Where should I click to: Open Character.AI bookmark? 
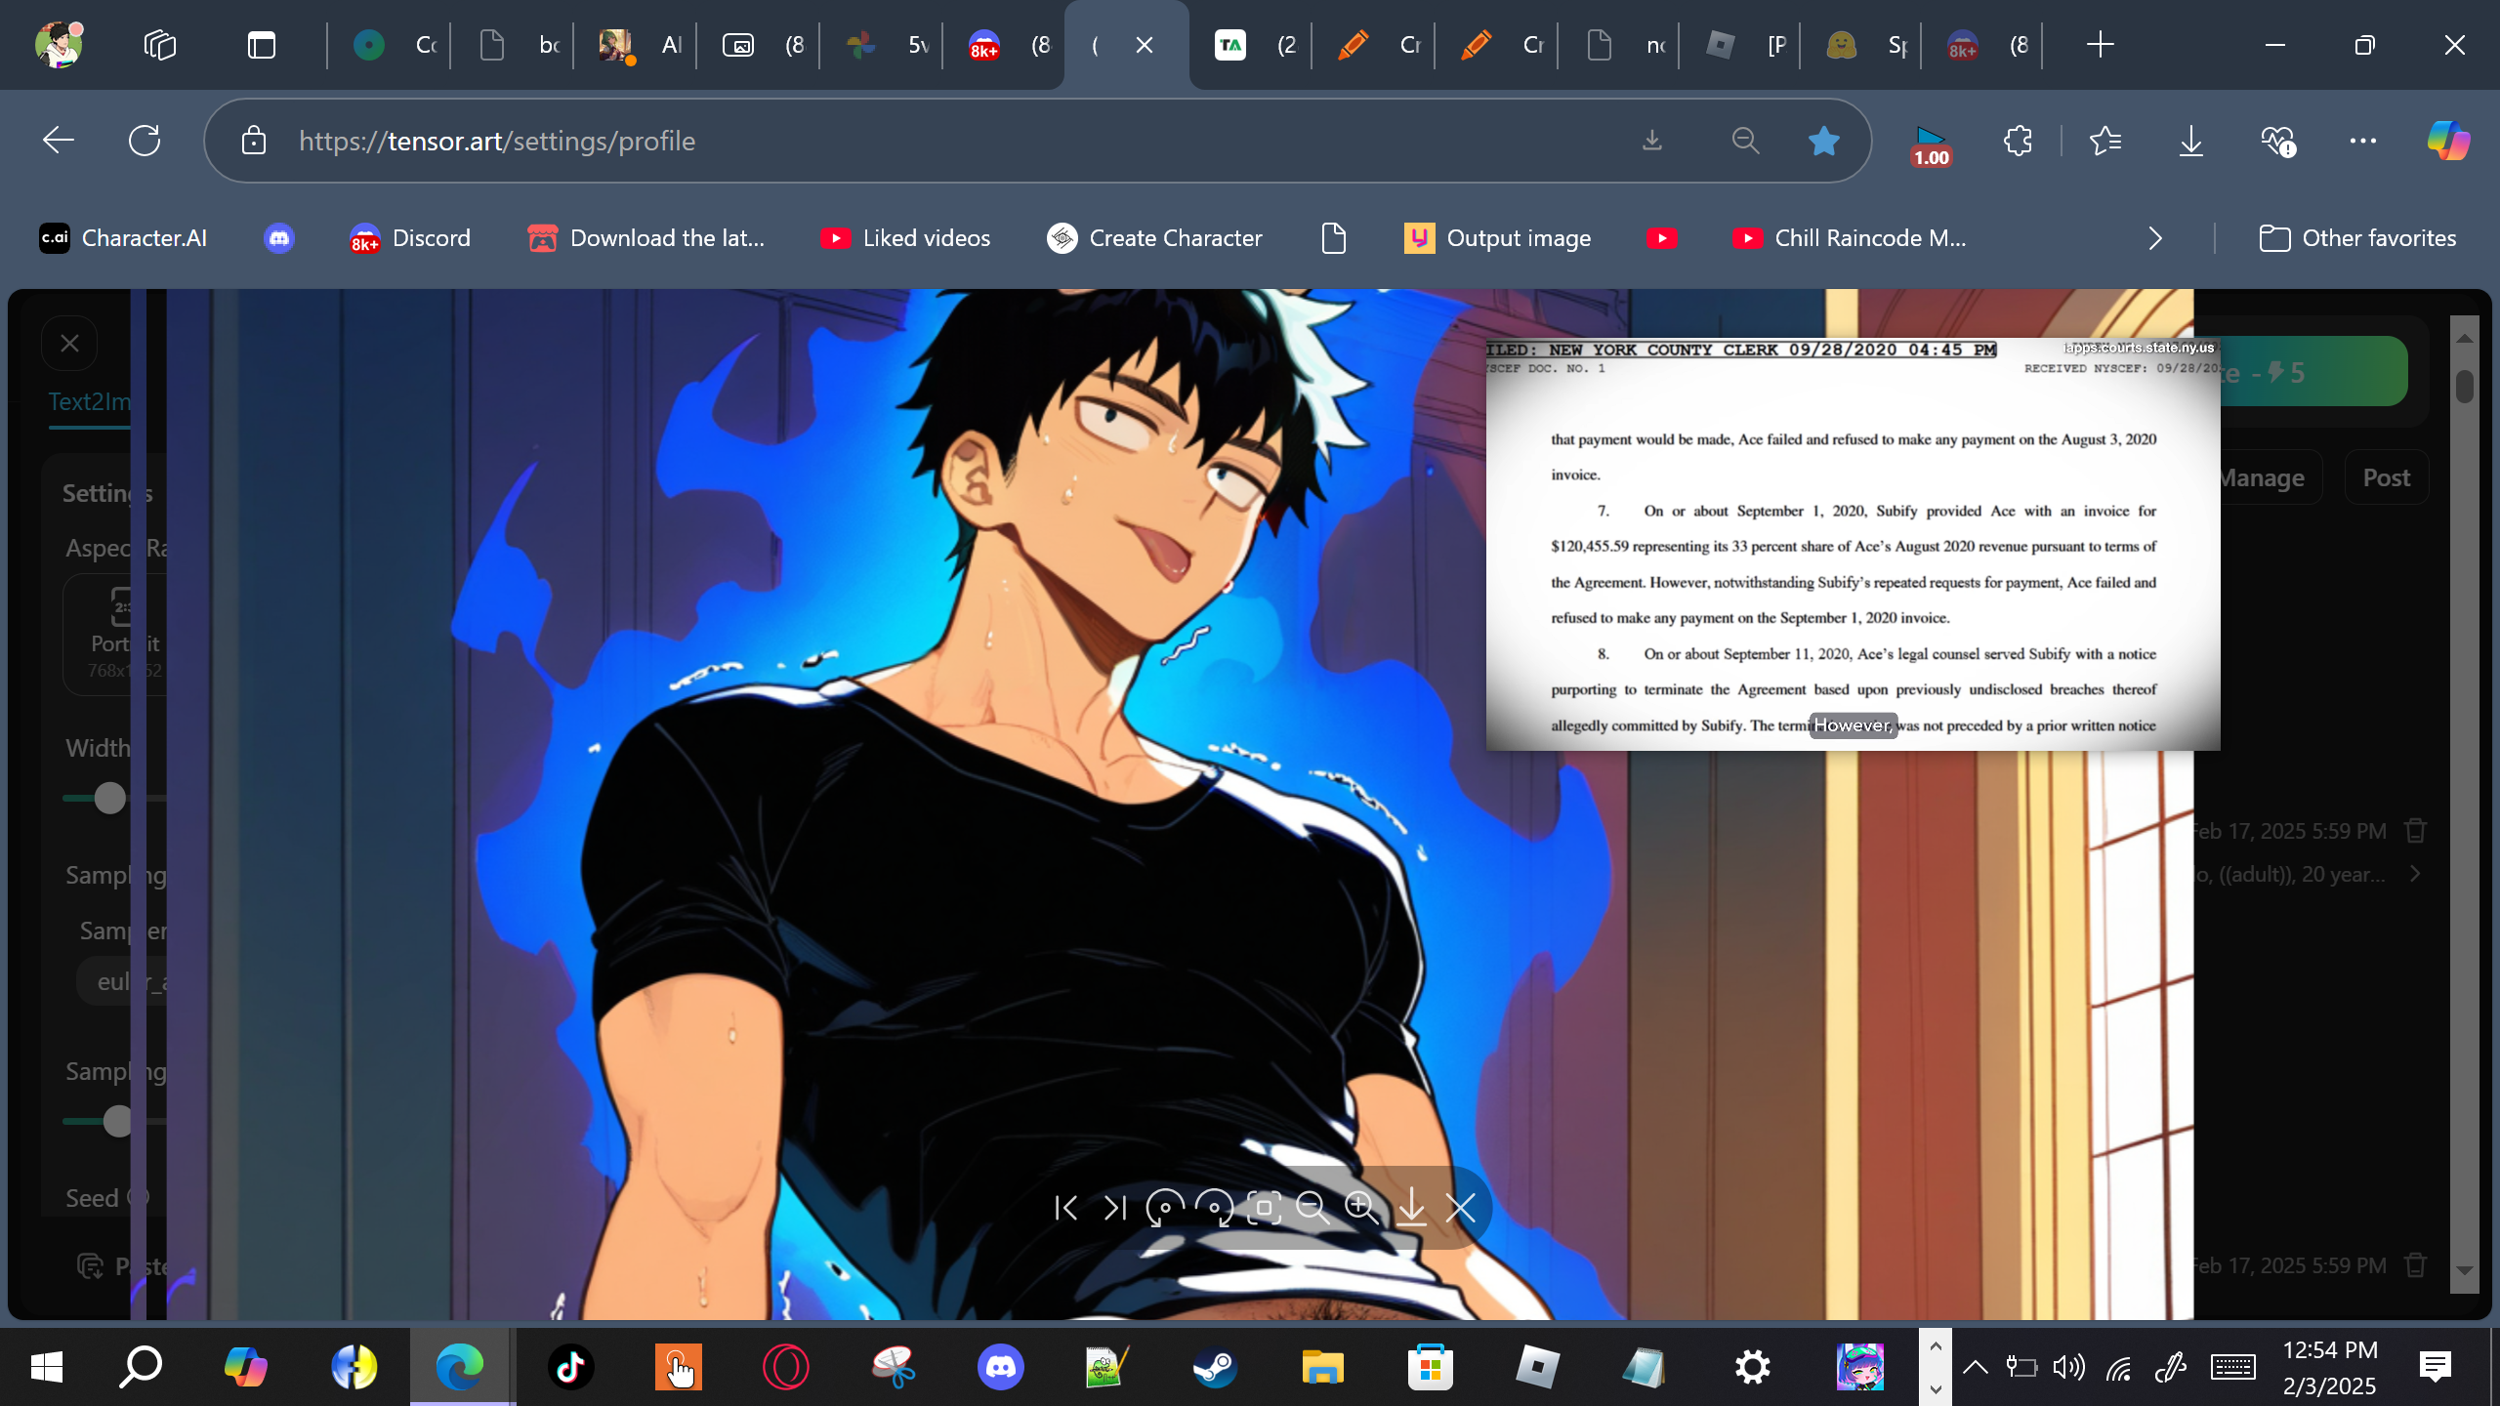pos(123,238)
